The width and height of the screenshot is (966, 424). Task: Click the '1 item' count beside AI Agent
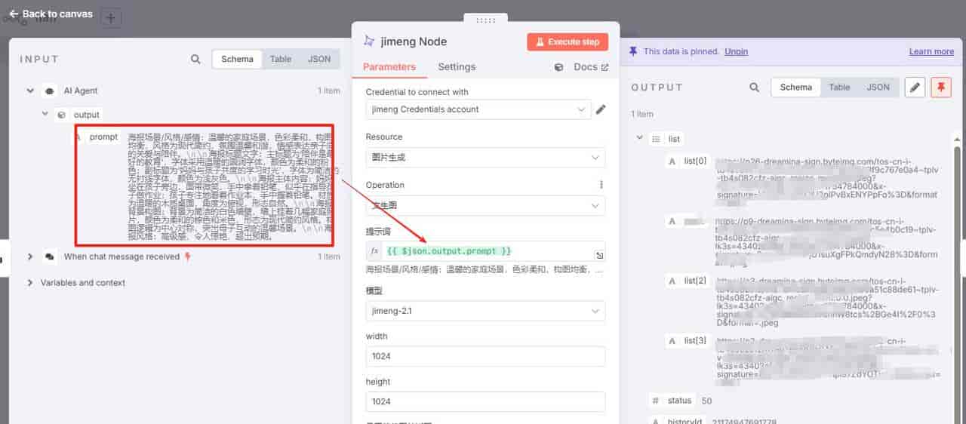click(x=329, y=91)
